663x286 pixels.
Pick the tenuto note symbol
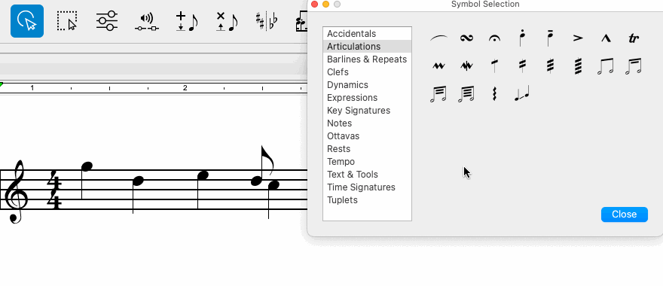[550, 38]
